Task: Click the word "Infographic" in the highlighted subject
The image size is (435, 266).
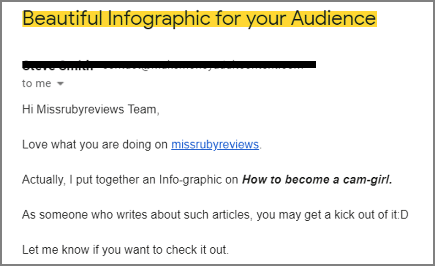Action: [159, 19]
